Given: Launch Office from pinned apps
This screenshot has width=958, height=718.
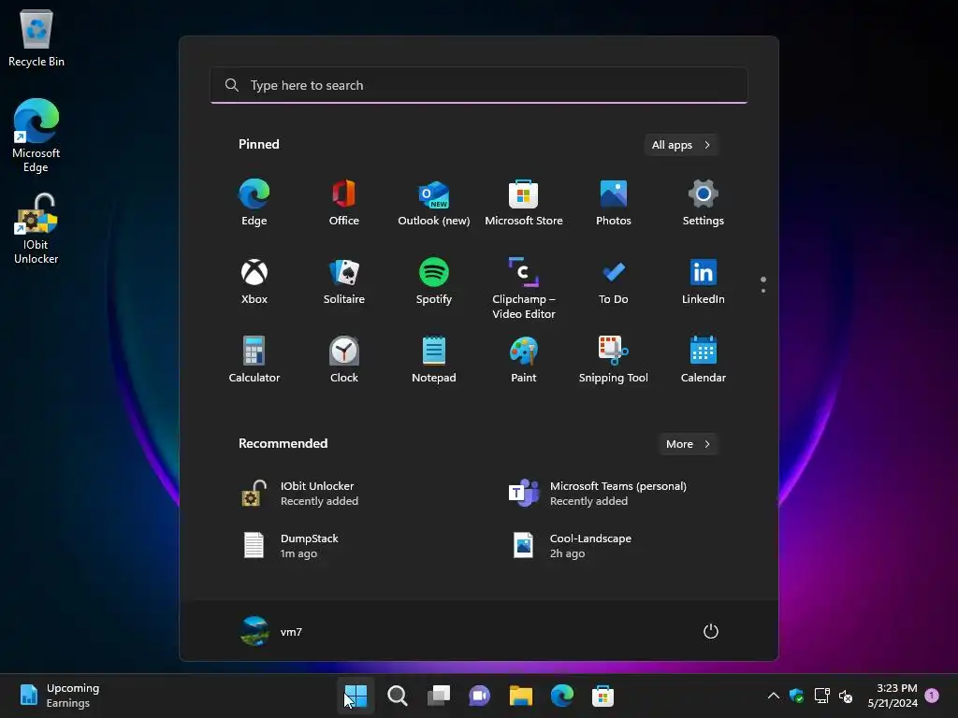Looking at the screenshot, I should tap(344, 203).
